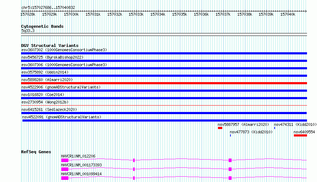Open the HAVCR1|NM_001173393 transcript label
This screenshot has width=317, height=182.
pos(81,165)
